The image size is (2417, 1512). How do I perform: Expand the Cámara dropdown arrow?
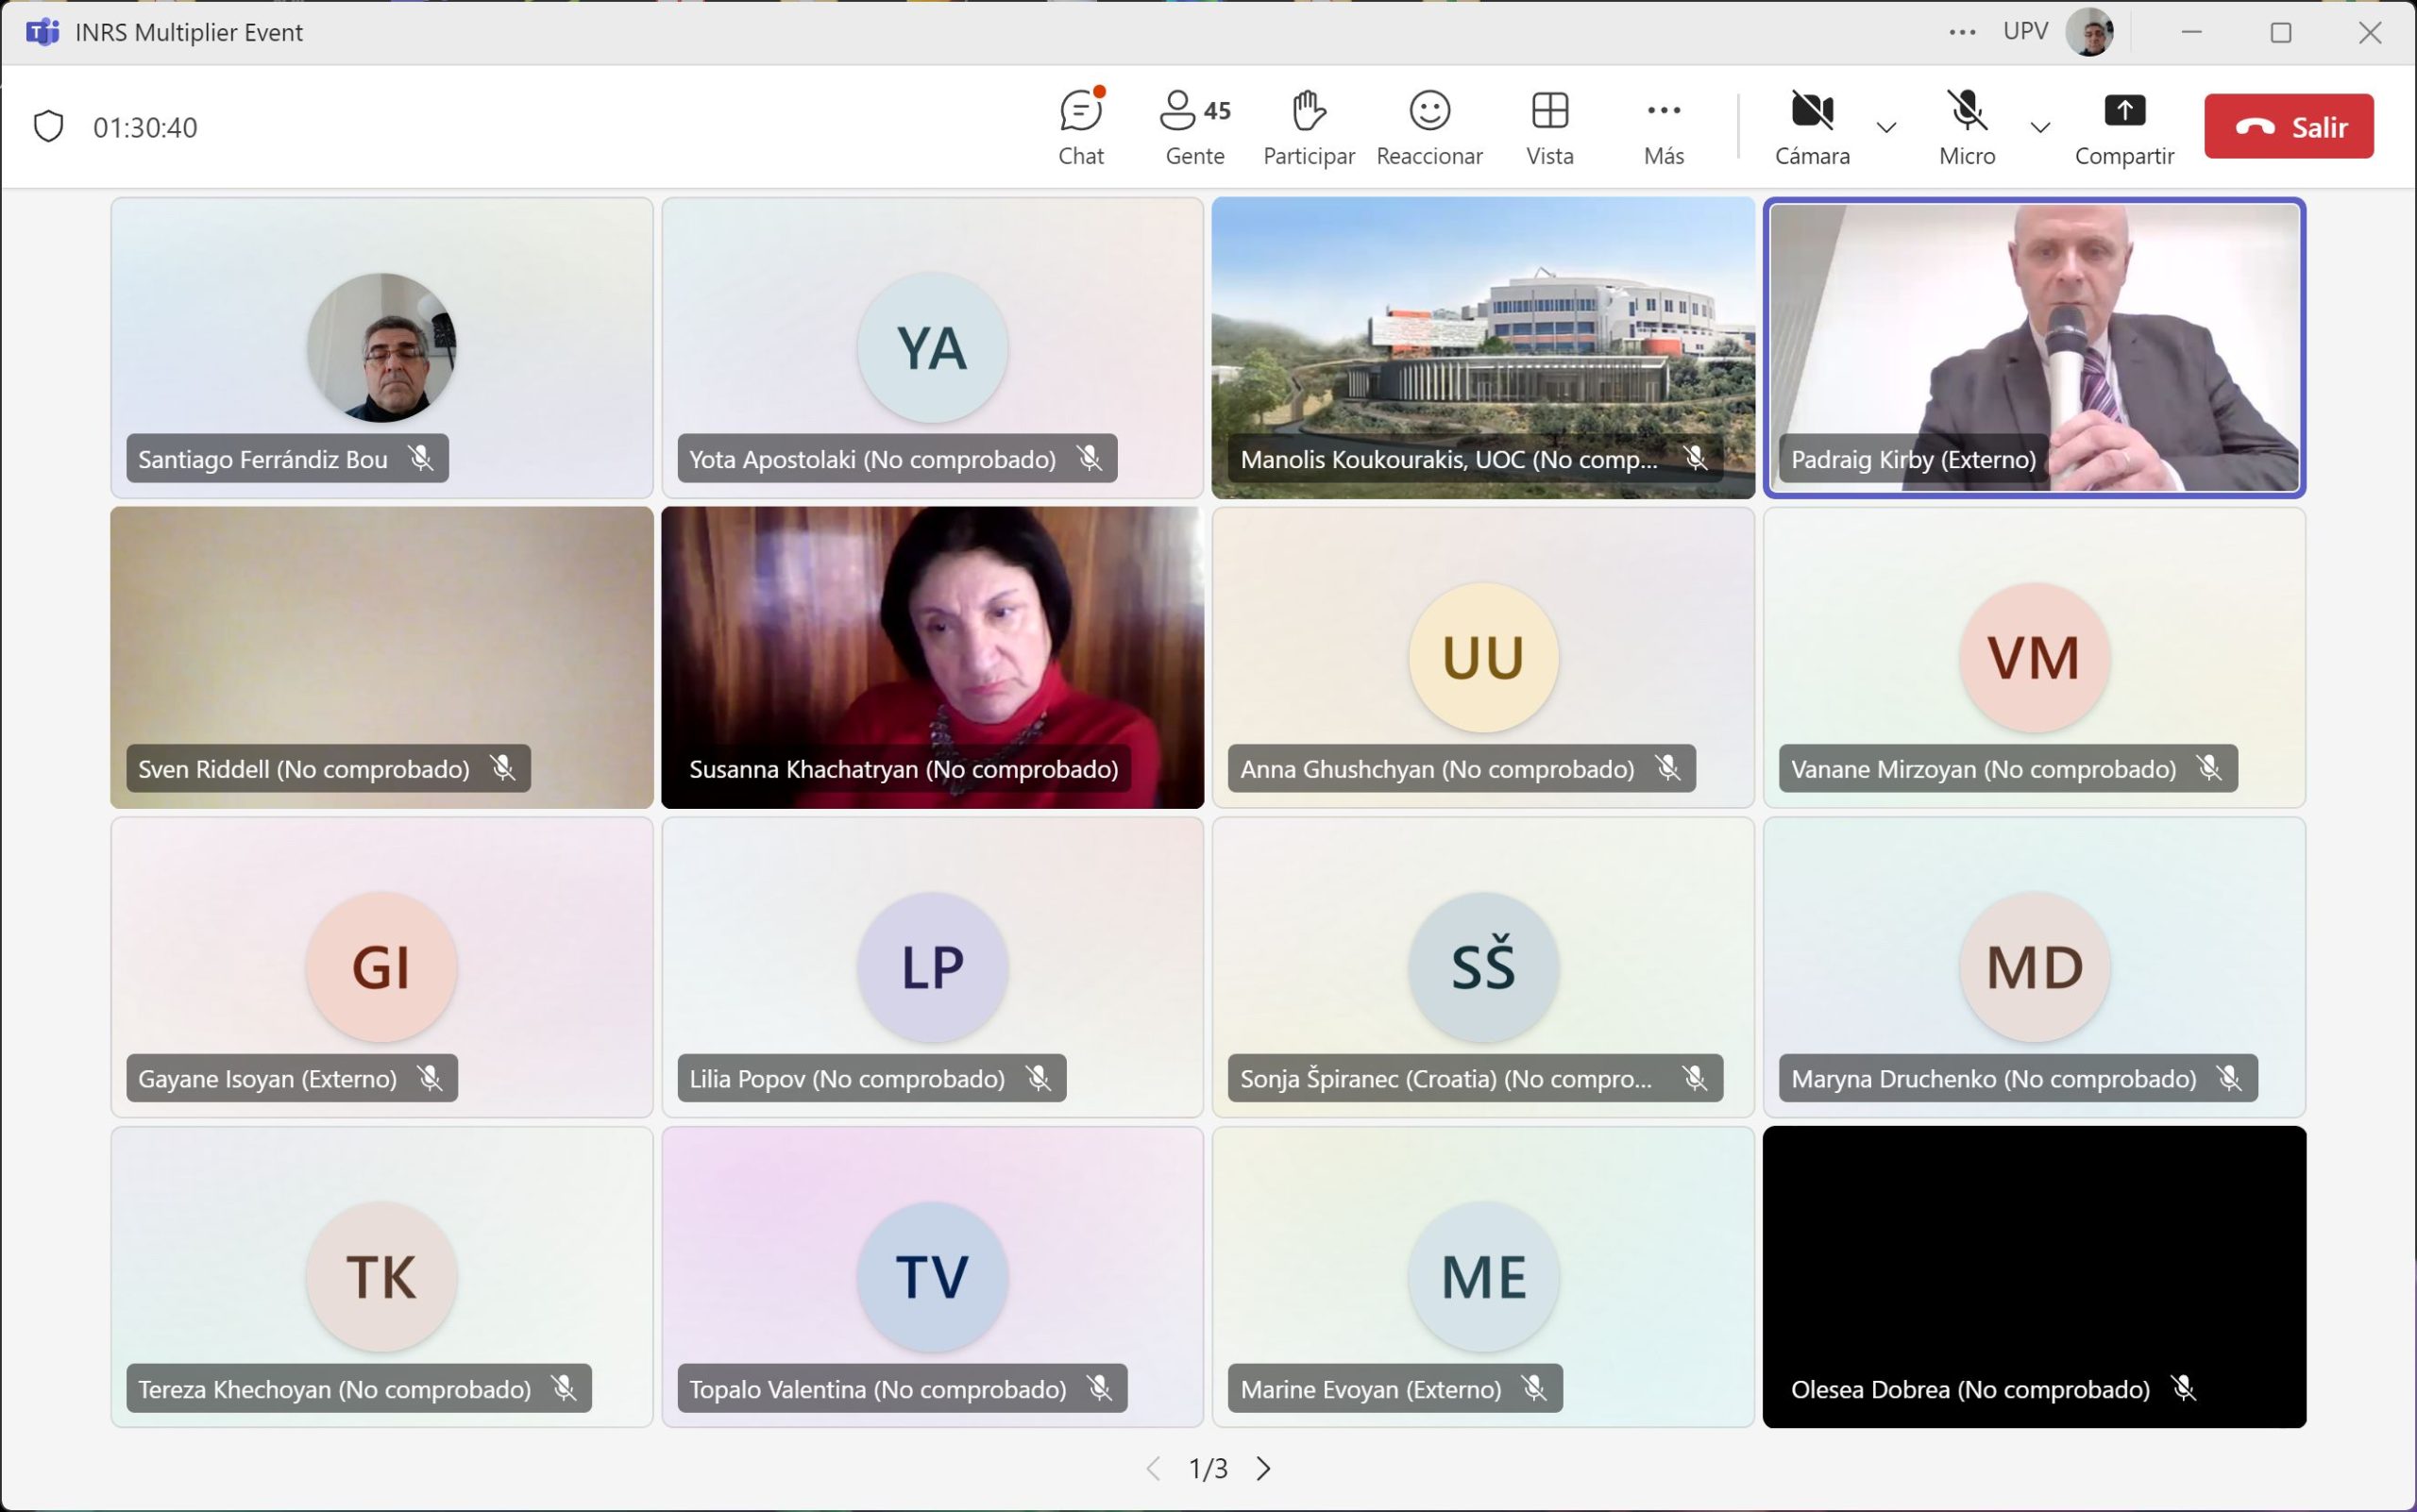coord(1885,127)
